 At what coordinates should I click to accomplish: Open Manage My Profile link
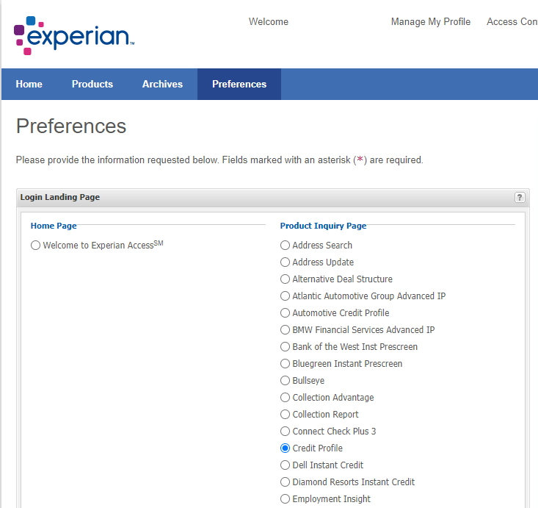tap(431, 22)
